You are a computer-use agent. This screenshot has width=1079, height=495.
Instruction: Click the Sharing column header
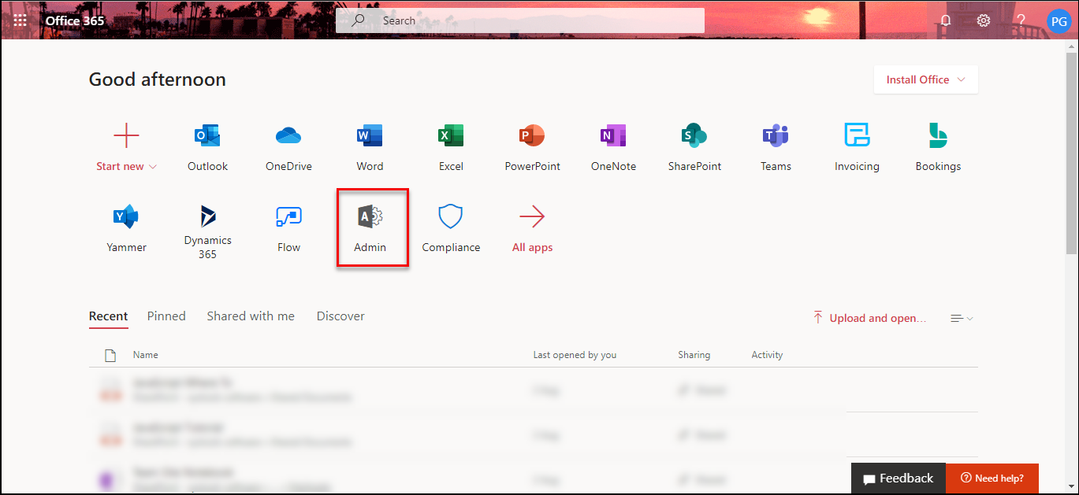(694, 355)
